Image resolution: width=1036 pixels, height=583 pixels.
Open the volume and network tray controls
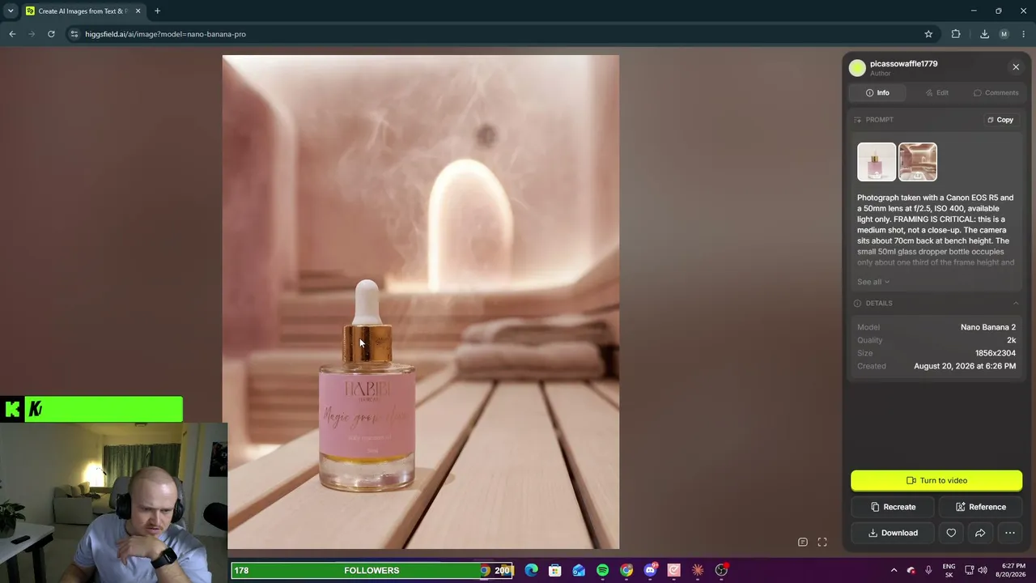coord(975,570)
